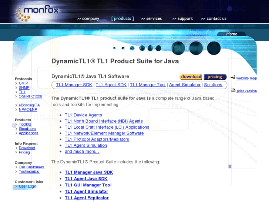The height and width of the screenshot is (202, 269).
Task: Open the website map link
Action: pos(246,78)
